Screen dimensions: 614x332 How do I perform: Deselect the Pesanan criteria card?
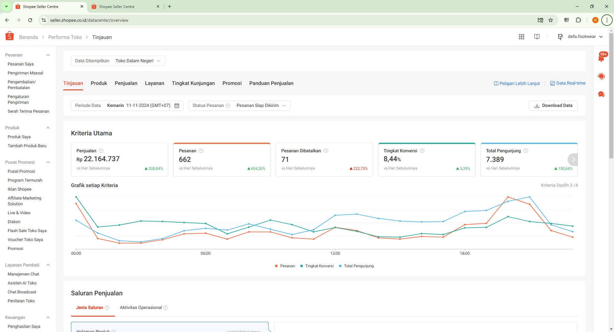(x=222, y=160)
